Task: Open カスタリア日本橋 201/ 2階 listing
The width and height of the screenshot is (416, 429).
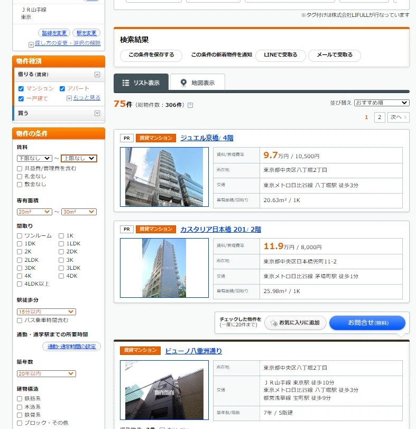Action: (220, 229)
